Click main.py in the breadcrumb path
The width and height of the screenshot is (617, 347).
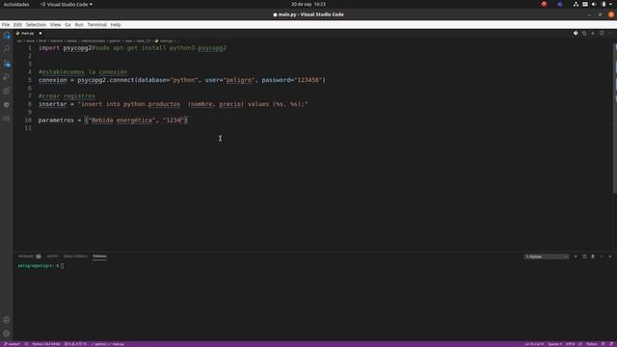[x=166, y=40]
